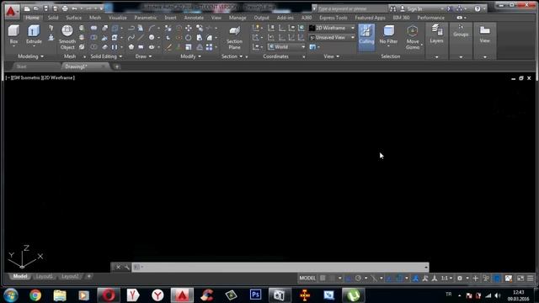Toggle the clean screen icon on status bar
Image resolution: width=539 pixels, height=303 pixels.
(x=520, y=279)
